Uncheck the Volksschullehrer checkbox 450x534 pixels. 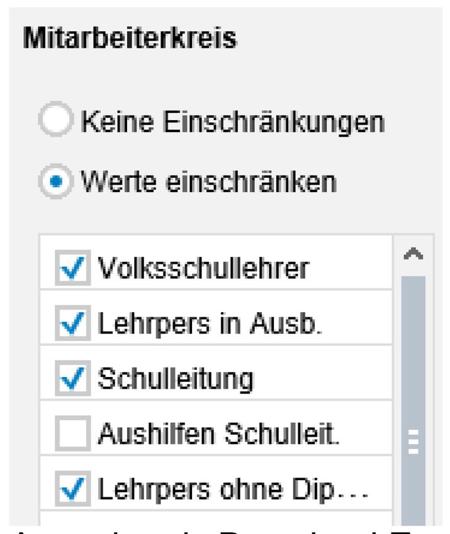[72, 268]
